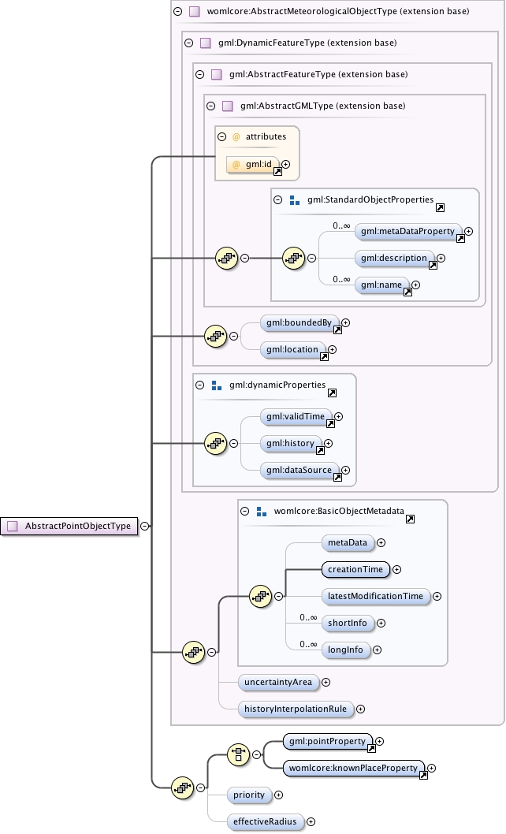Expand gml:boundedBy element
Screen dimensions: 506x834
346,323
